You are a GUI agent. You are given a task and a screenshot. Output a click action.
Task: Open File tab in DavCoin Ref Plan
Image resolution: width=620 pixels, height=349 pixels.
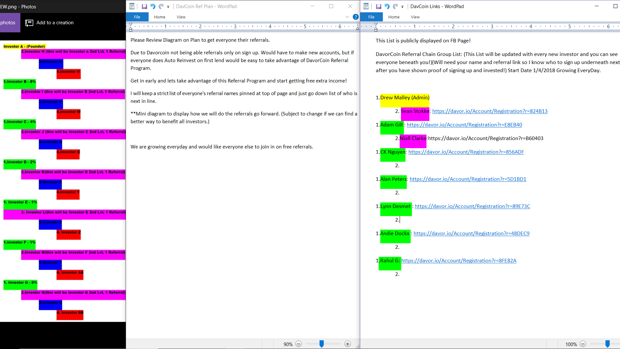[137, 17]
